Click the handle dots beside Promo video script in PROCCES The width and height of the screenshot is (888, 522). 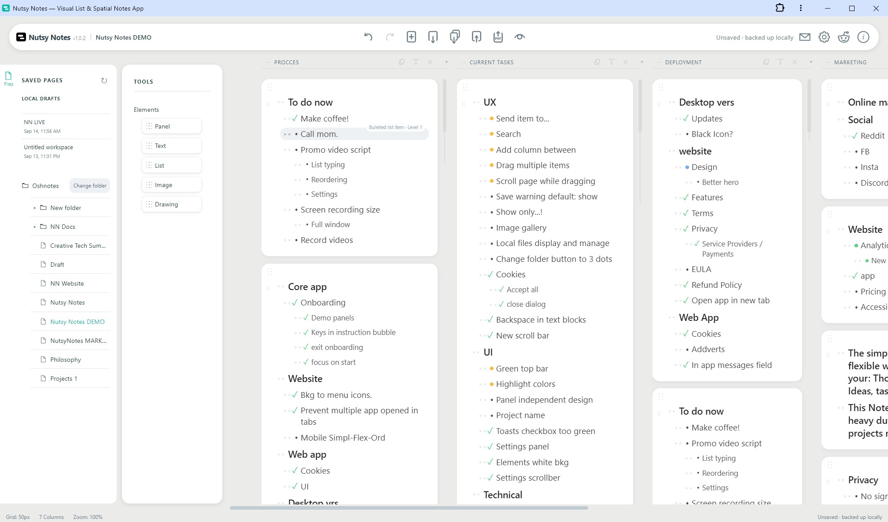[x=287, y=150]
